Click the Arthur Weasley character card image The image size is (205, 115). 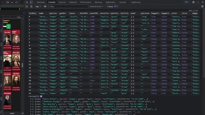(x=7, y=100)
